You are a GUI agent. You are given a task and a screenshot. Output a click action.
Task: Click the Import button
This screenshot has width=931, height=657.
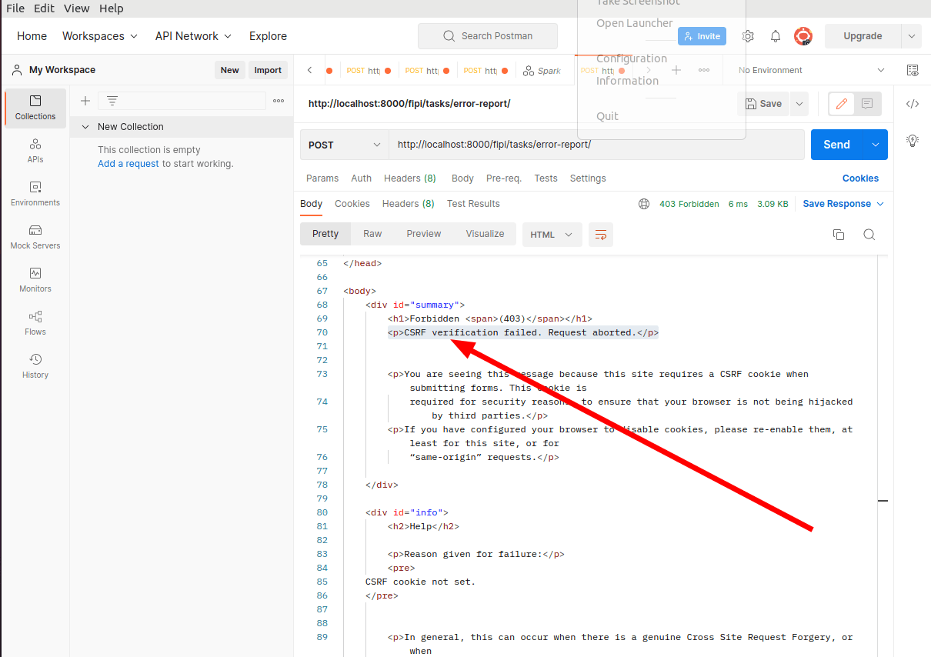coord(268,70)
